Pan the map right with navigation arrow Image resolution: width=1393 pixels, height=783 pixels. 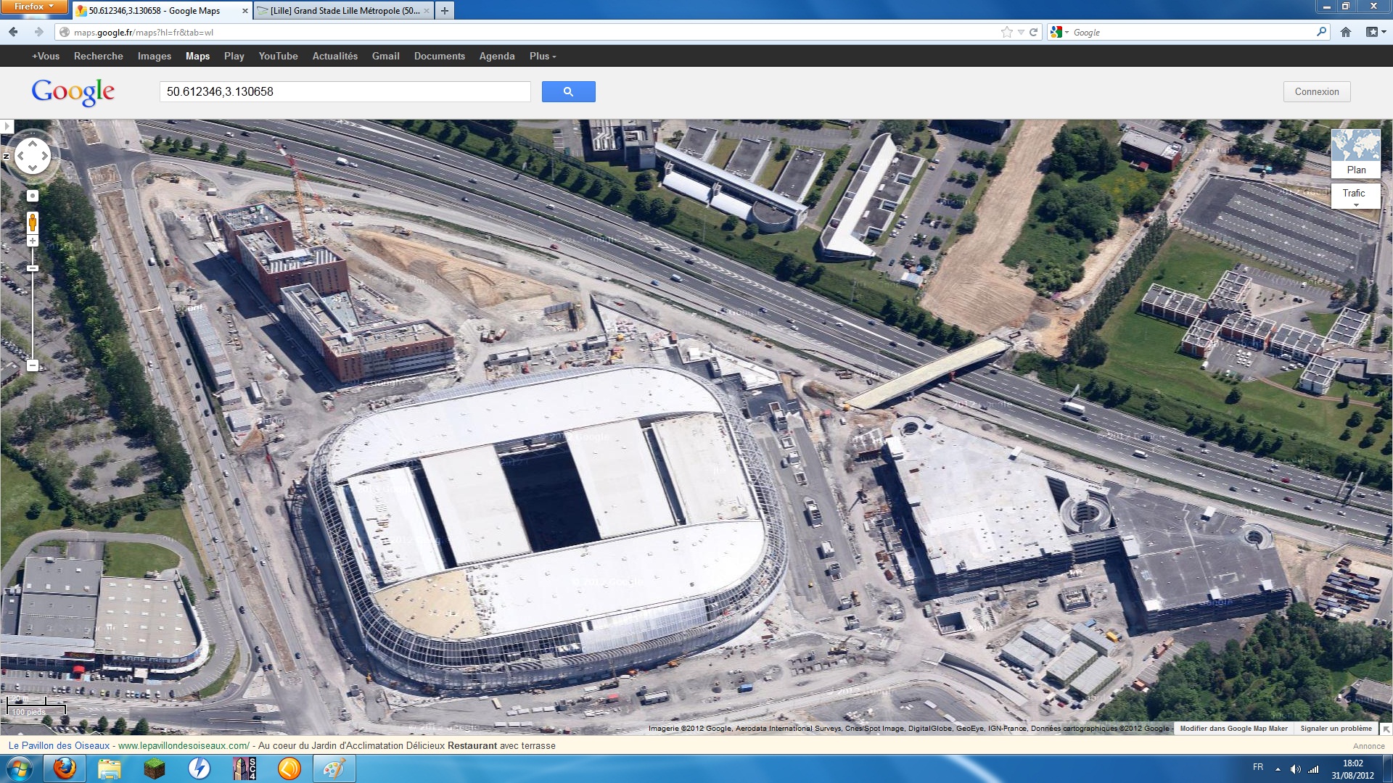point(45,156)
